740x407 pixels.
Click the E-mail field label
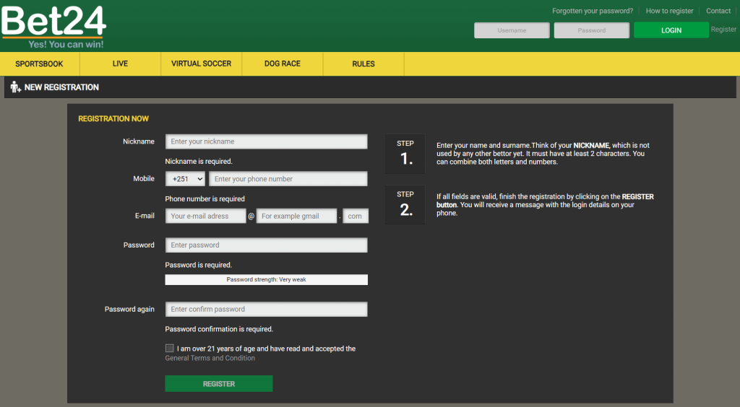(145, 216)
